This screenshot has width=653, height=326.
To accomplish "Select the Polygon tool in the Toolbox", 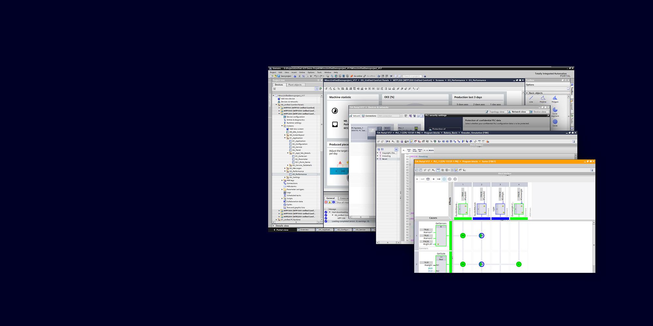I will click(x=555, y=98).
